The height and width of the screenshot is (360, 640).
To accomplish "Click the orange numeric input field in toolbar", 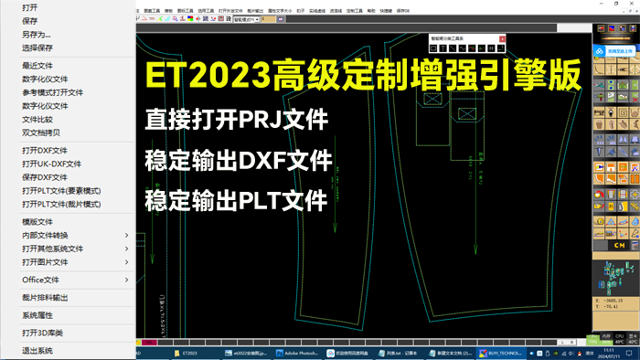I will 268,19.
